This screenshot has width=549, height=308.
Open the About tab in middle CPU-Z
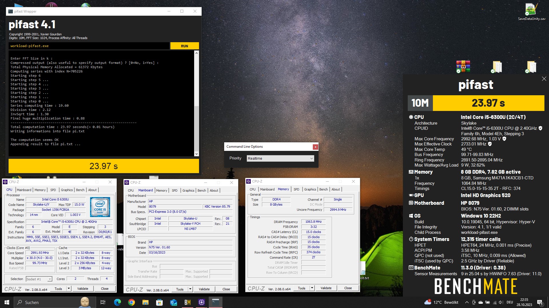pyautogui.click(x=214, y=191)
